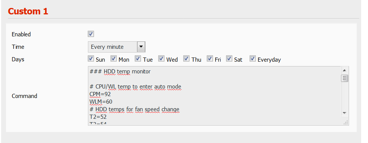Uncheck Thu in the Days row

[186, 59]
